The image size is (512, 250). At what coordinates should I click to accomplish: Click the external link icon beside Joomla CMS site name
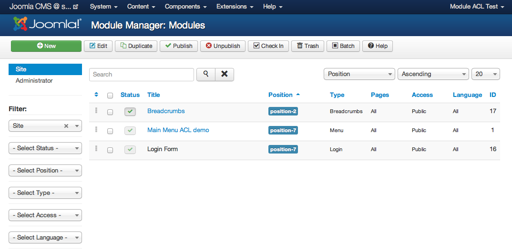tap(76, 7)
